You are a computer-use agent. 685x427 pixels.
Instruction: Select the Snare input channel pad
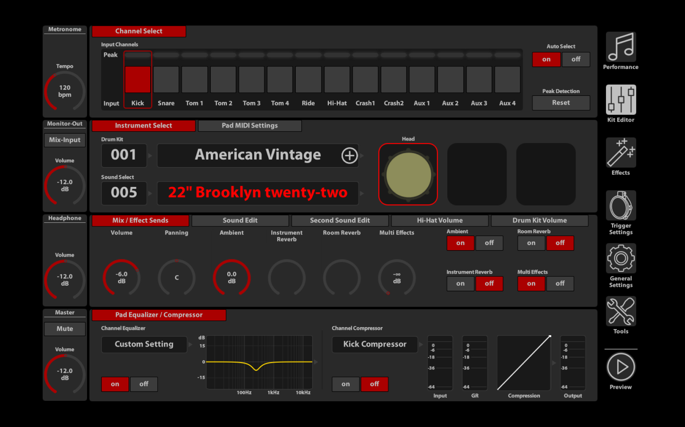pyautogui.click(x=166, y=79)
